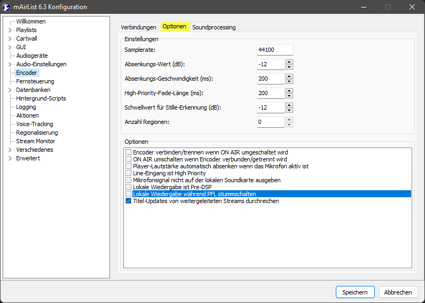Viewport: 425px width, 303px height.
Task: Switch to the Verbindungen tab
Action: [138, 27]
